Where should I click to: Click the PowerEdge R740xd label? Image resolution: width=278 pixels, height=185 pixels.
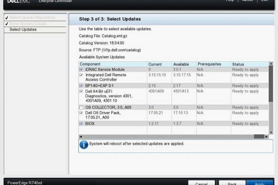tap(25, 183)
